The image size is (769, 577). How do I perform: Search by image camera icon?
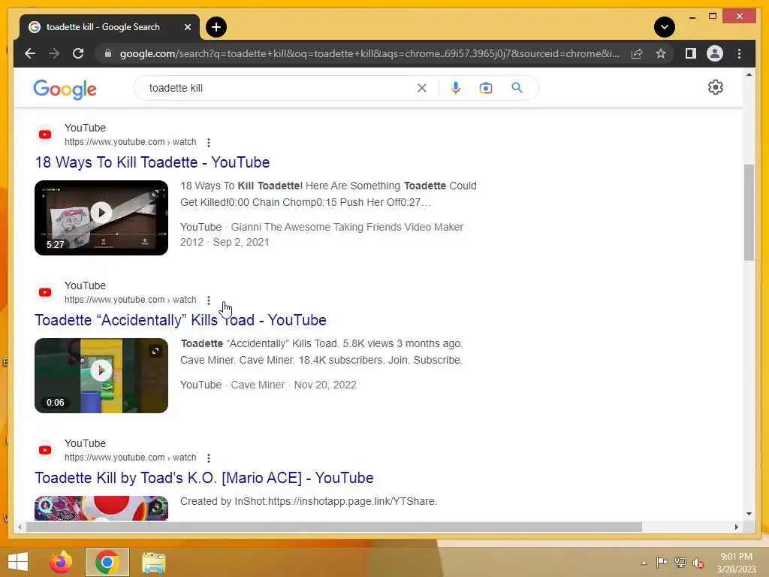(486, 88)
